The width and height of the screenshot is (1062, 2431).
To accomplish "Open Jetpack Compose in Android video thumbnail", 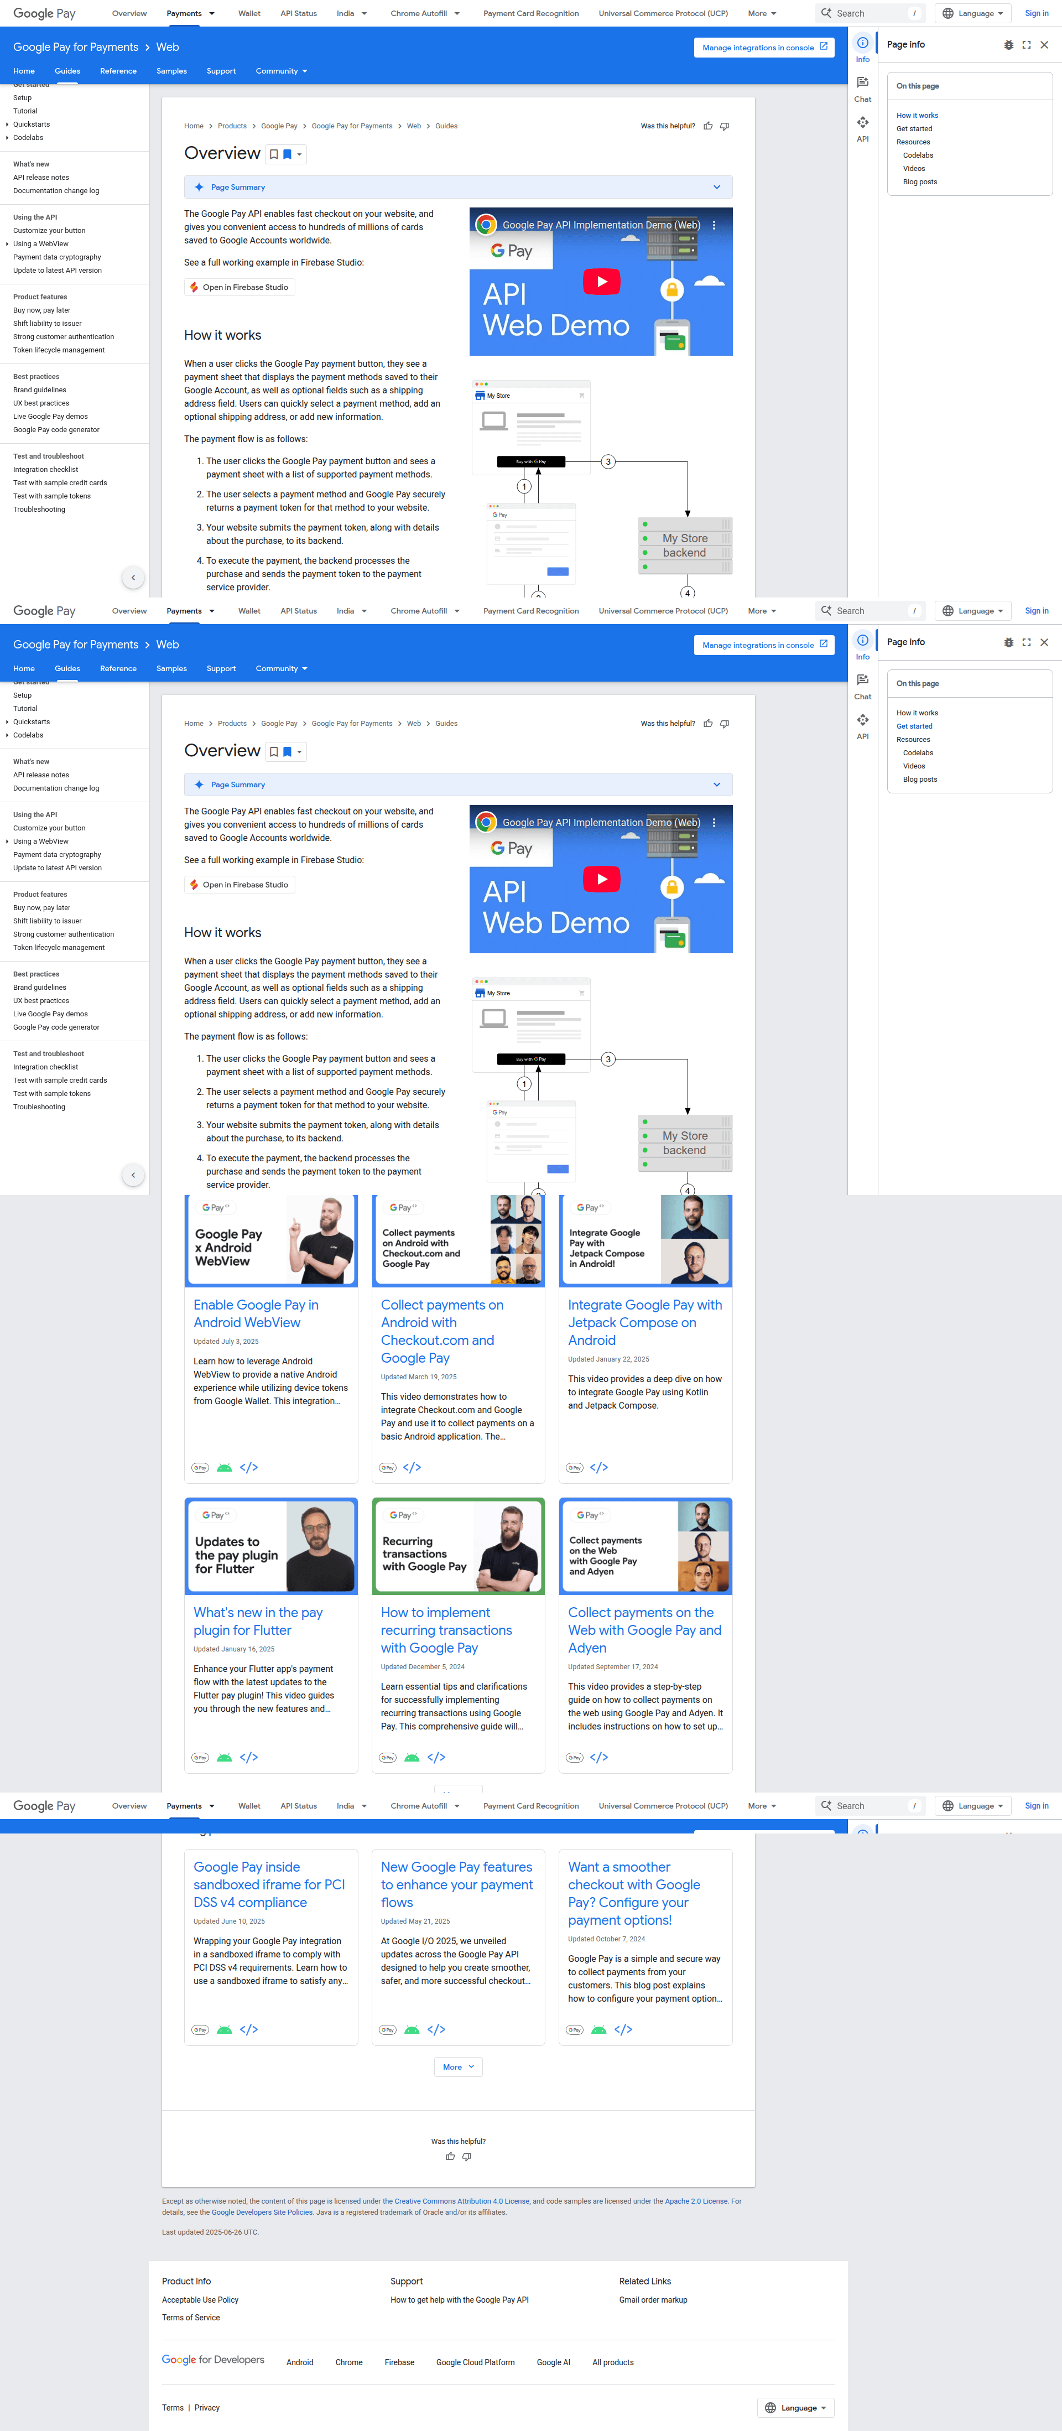I will (x=646, y=1240).
